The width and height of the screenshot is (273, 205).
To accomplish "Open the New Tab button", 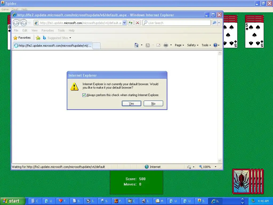I will (x=97, y=46).
